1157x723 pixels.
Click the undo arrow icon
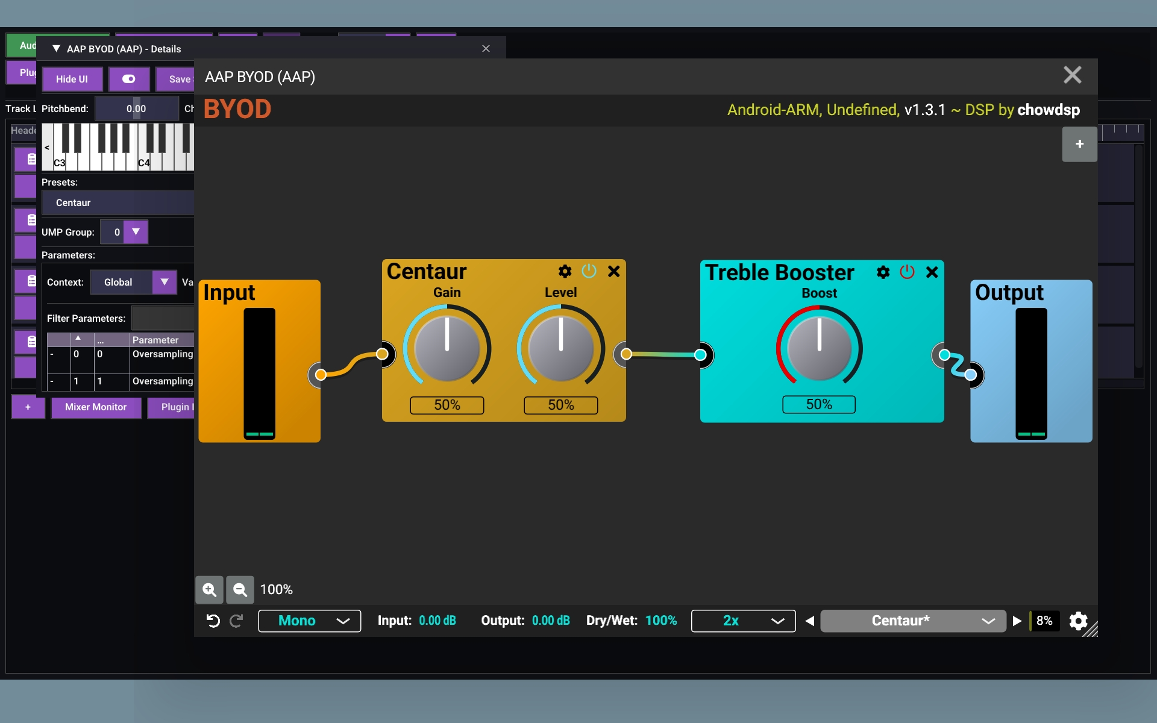pos(213,621)
